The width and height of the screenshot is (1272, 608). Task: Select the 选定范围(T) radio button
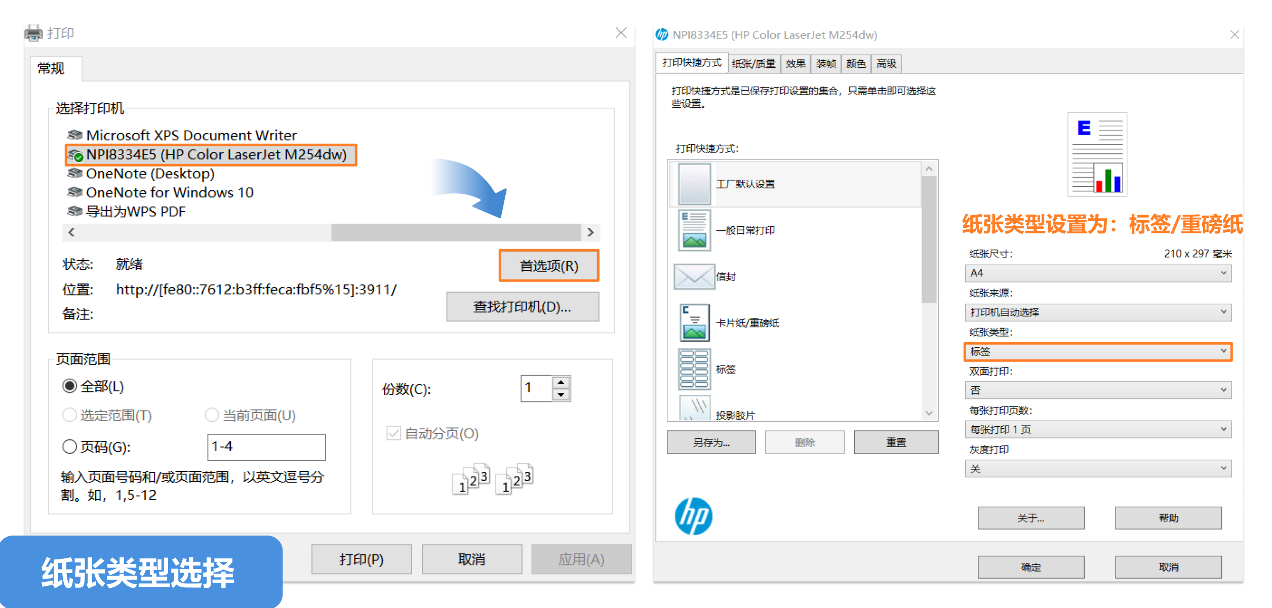[x=70, y=415]
